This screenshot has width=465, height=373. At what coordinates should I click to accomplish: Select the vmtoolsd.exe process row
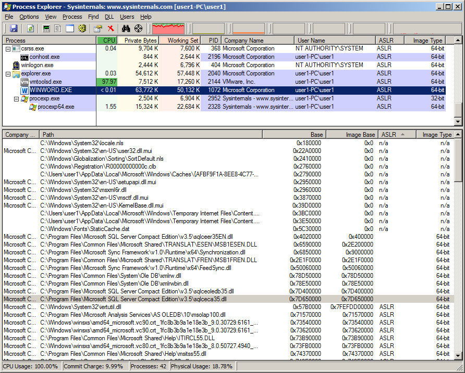45,82
